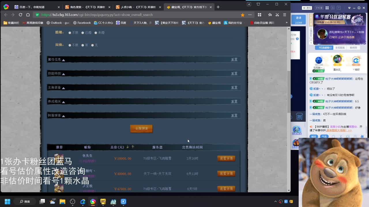This screenshot has height=207, width=369.
Task: Open the blue K app on taskbar
Action: 123,202
